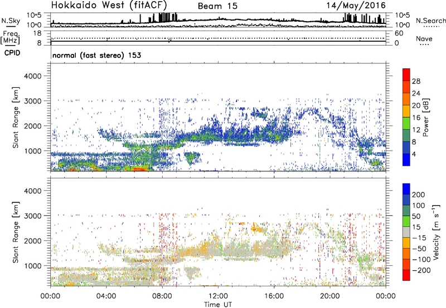
Task: Click the "12:00" time tick label
Action: pyautogui.click(x=218, y=296)
